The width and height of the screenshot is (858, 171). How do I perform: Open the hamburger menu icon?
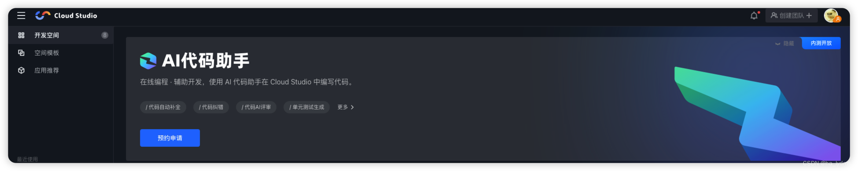21,15
